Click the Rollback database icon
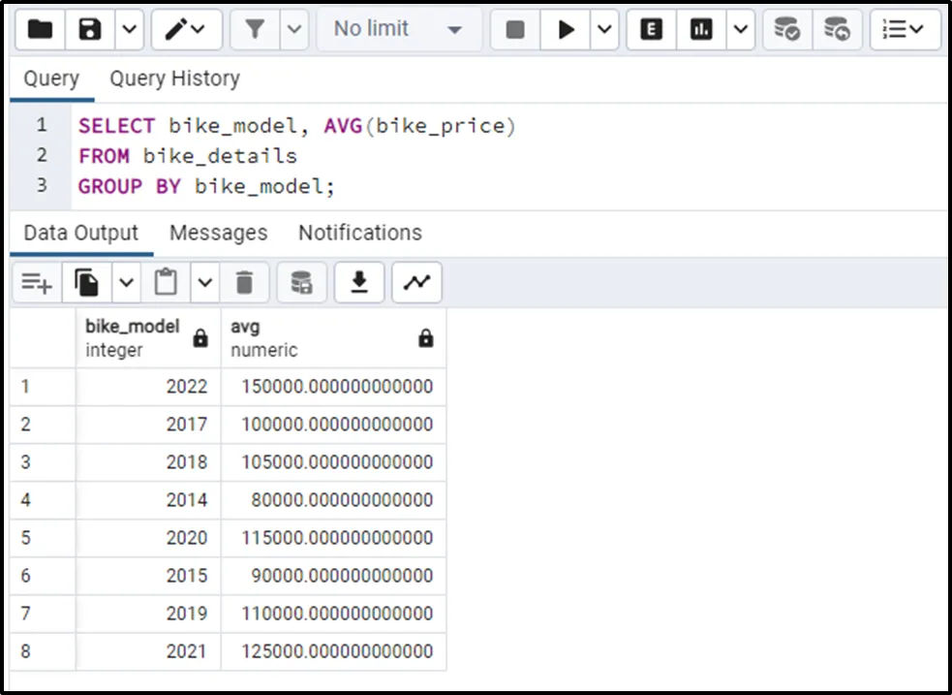Image resolution: width=952 pixels, height=695 pixels. pos(837,30)
